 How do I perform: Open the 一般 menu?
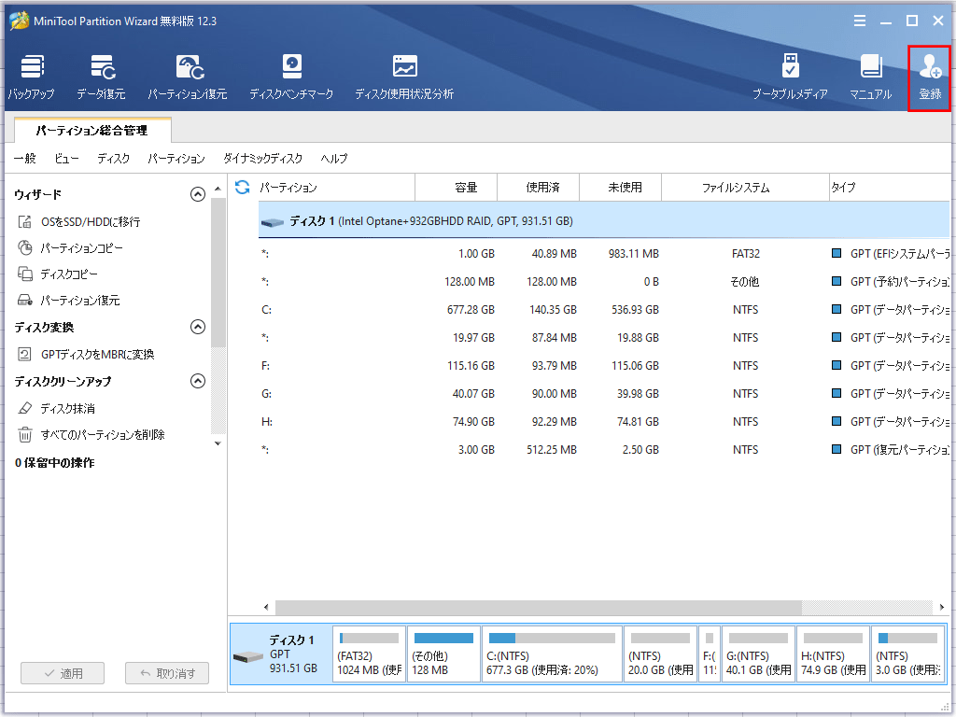(25, 159)
